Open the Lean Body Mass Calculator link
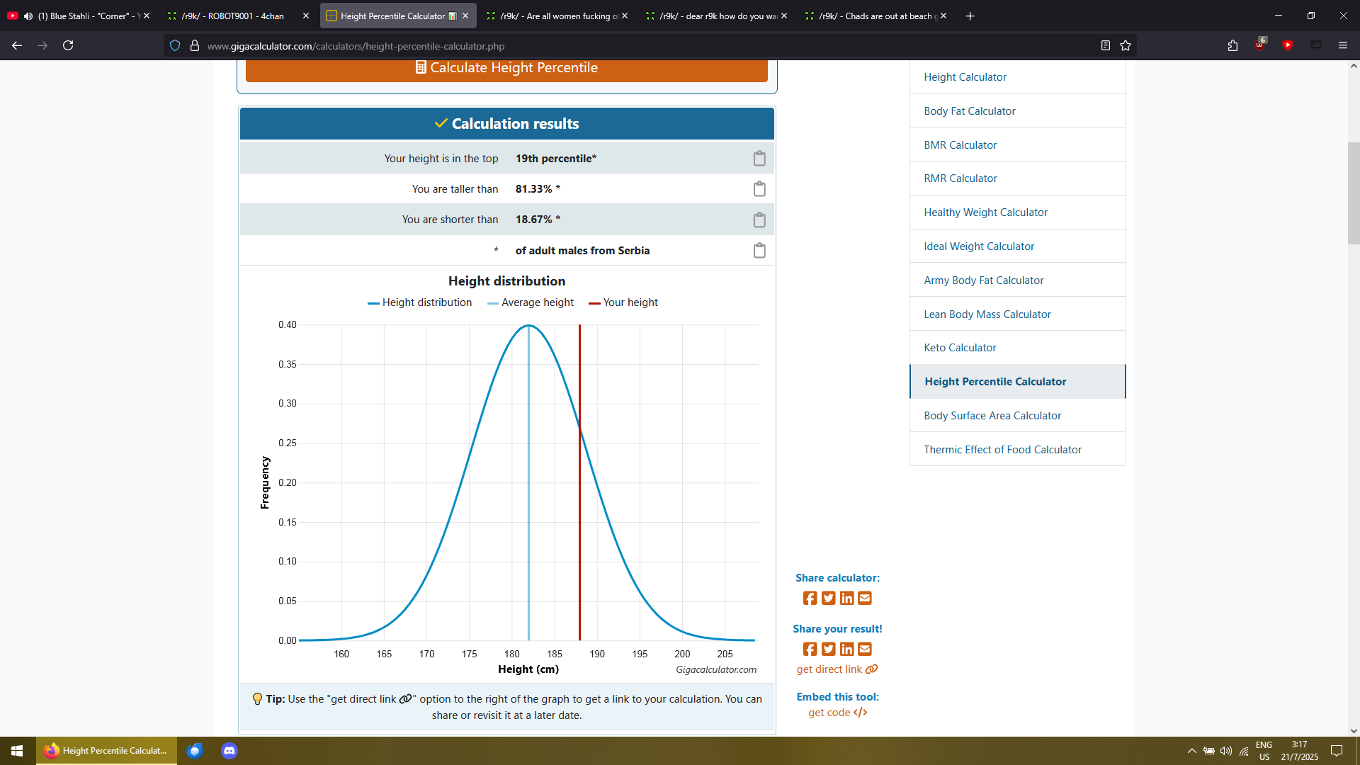1360x765 pixels. pyautogui.click(x=987, y=314)
